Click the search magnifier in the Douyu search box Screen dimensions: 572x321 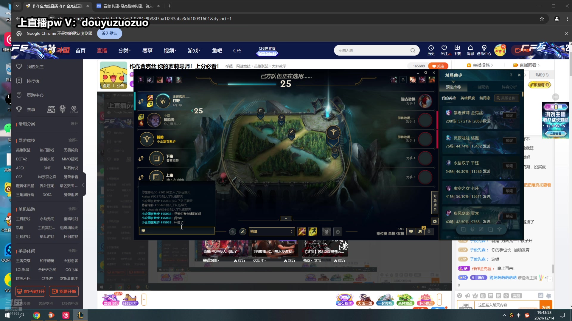coord(413,51)
